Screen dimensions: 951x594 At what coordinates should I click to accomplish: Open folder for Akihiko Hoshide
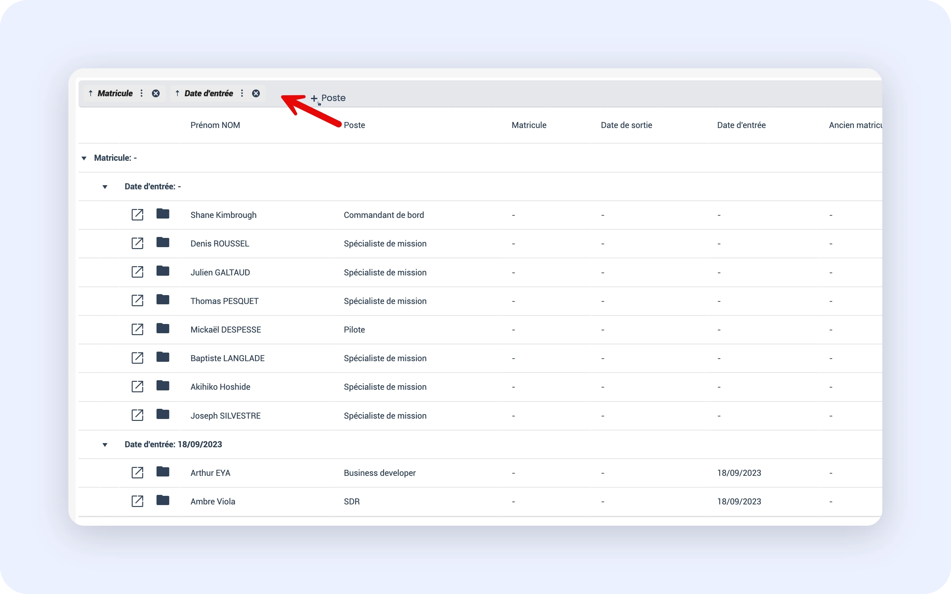[163, 386]
